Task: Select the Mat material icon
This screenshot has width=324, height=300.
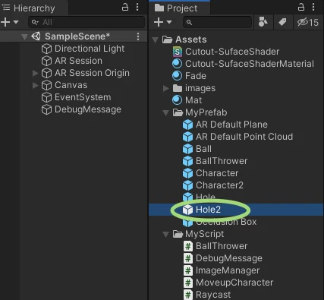Action: [x=177, y=100]
